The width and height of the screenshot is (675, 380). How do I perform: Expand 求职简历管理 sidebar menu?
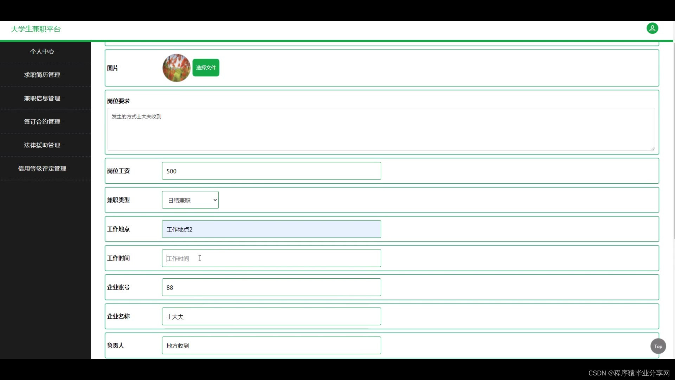(x=42, y=75)
